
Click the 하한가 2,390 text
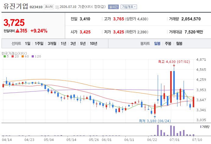pos(137,32)
